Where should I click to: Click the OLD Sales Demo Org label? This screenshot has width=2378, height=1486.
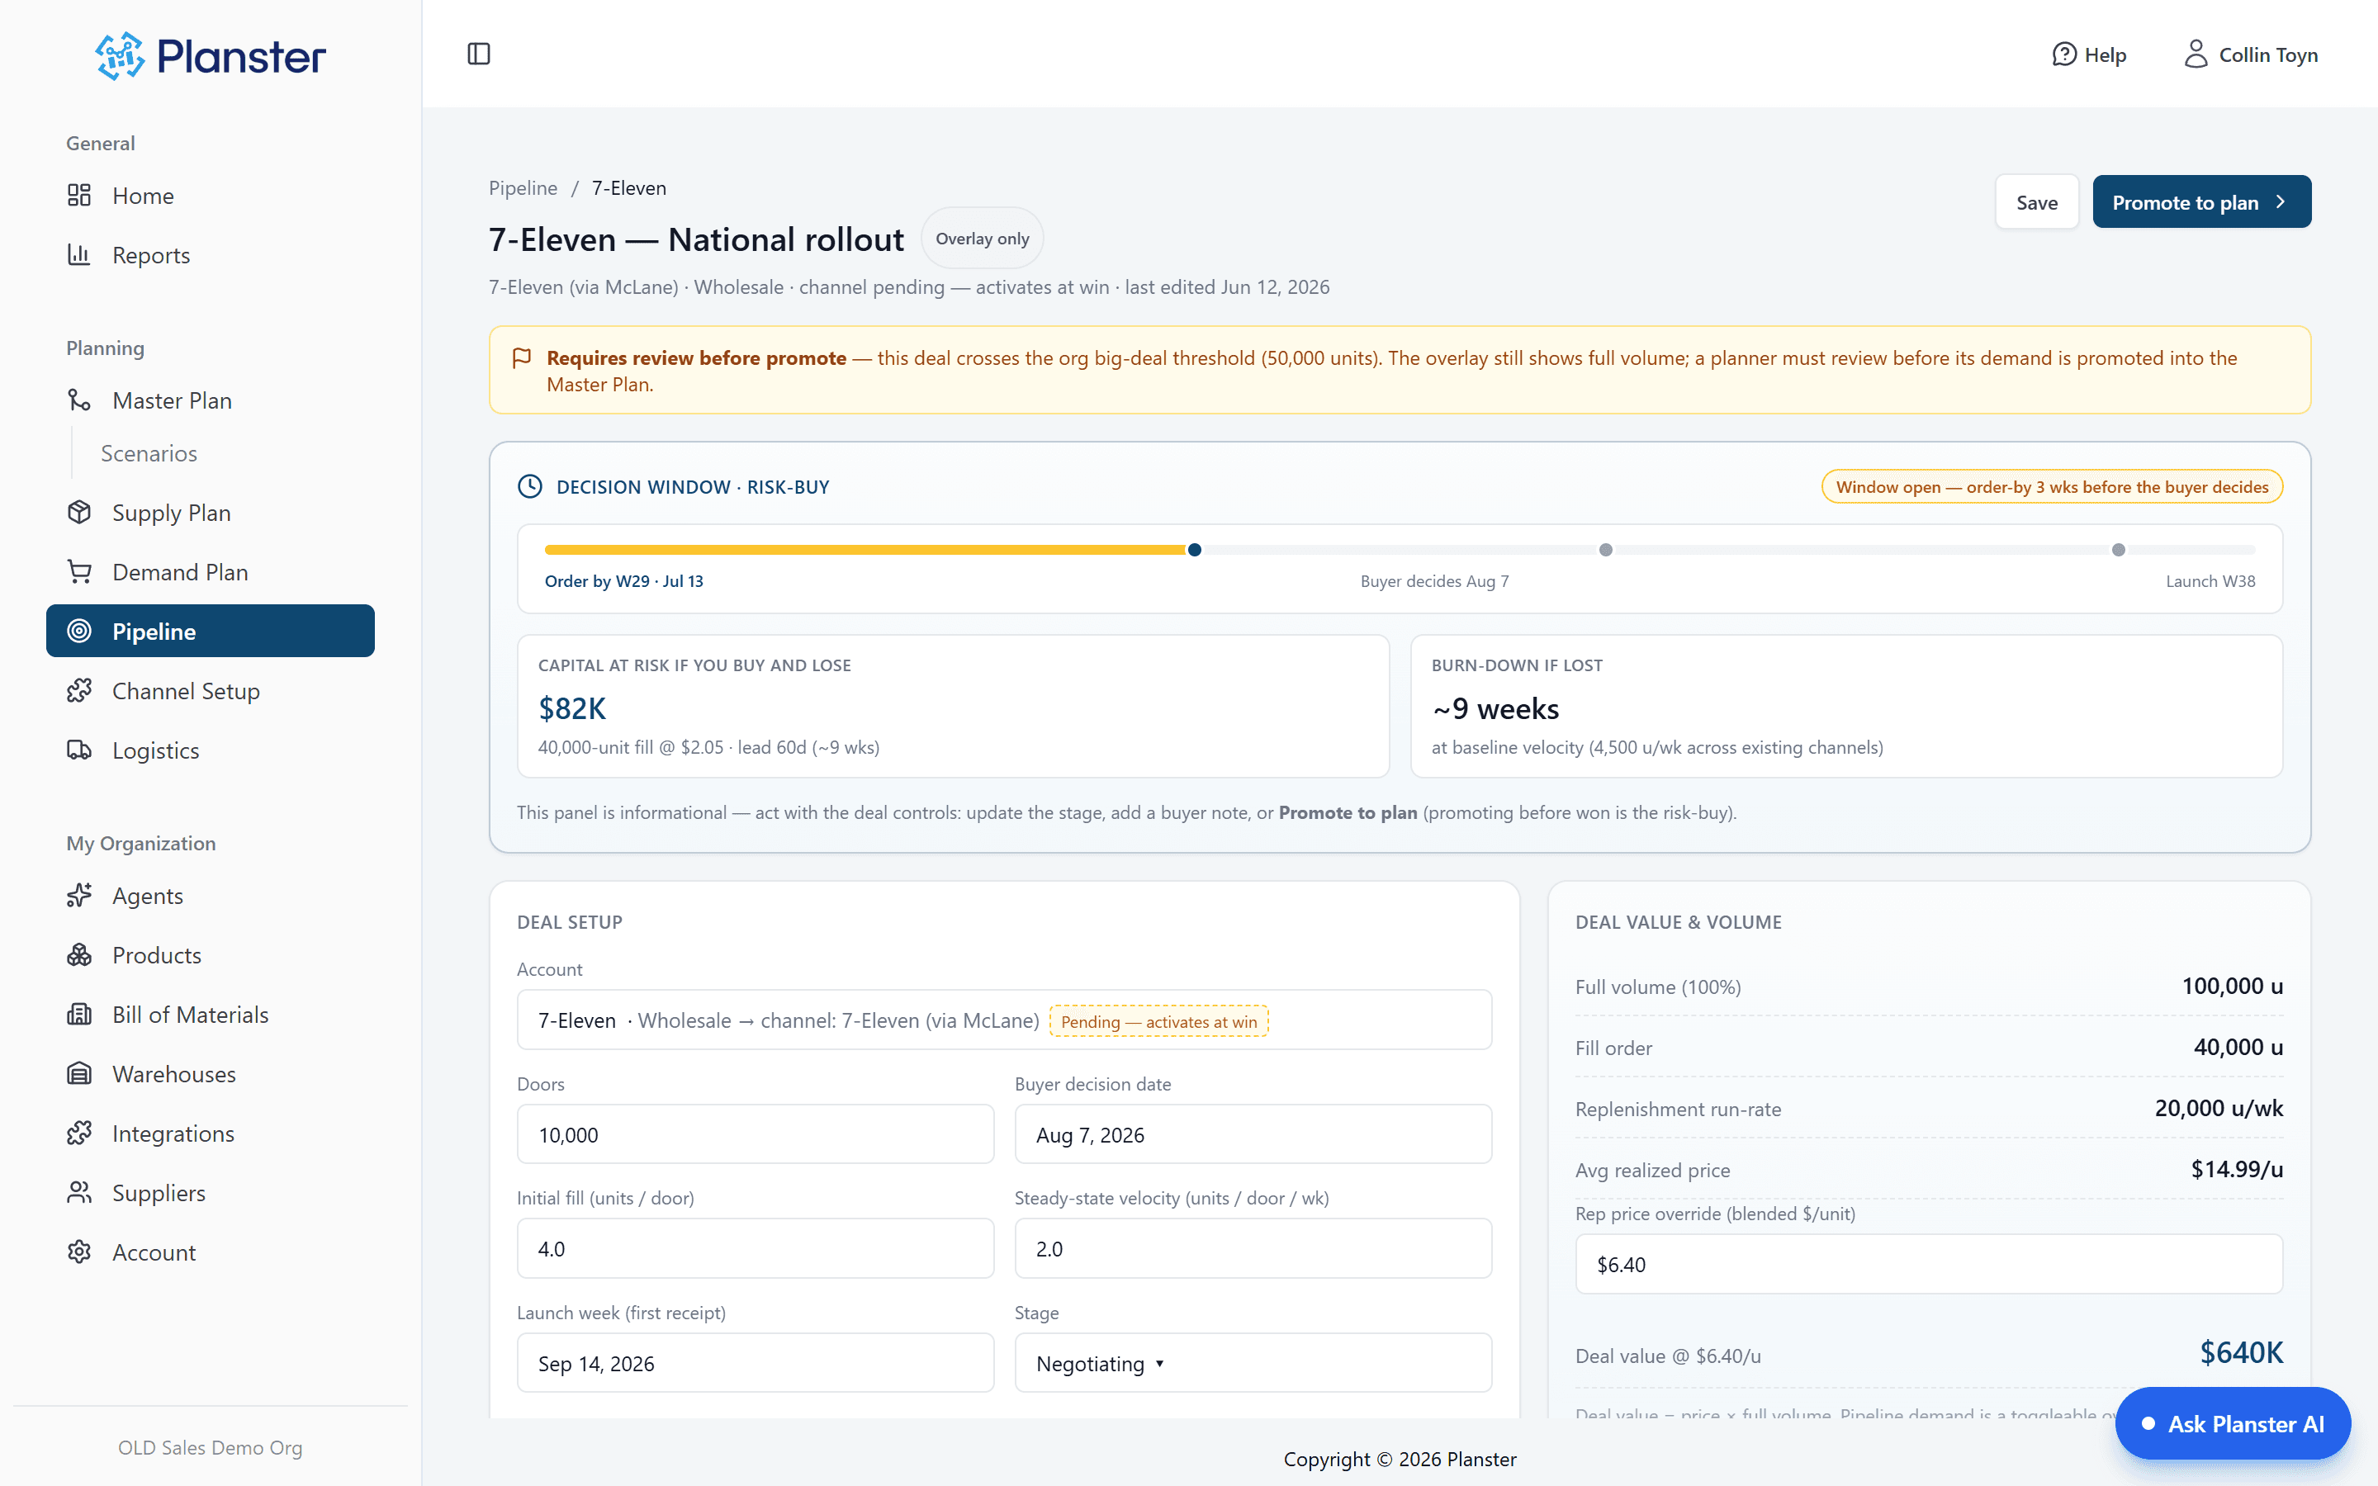coord(211,1448)
